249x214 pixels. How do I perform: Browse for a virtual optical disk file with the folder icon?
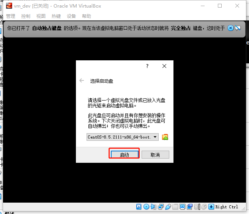(x=165, y=137)
